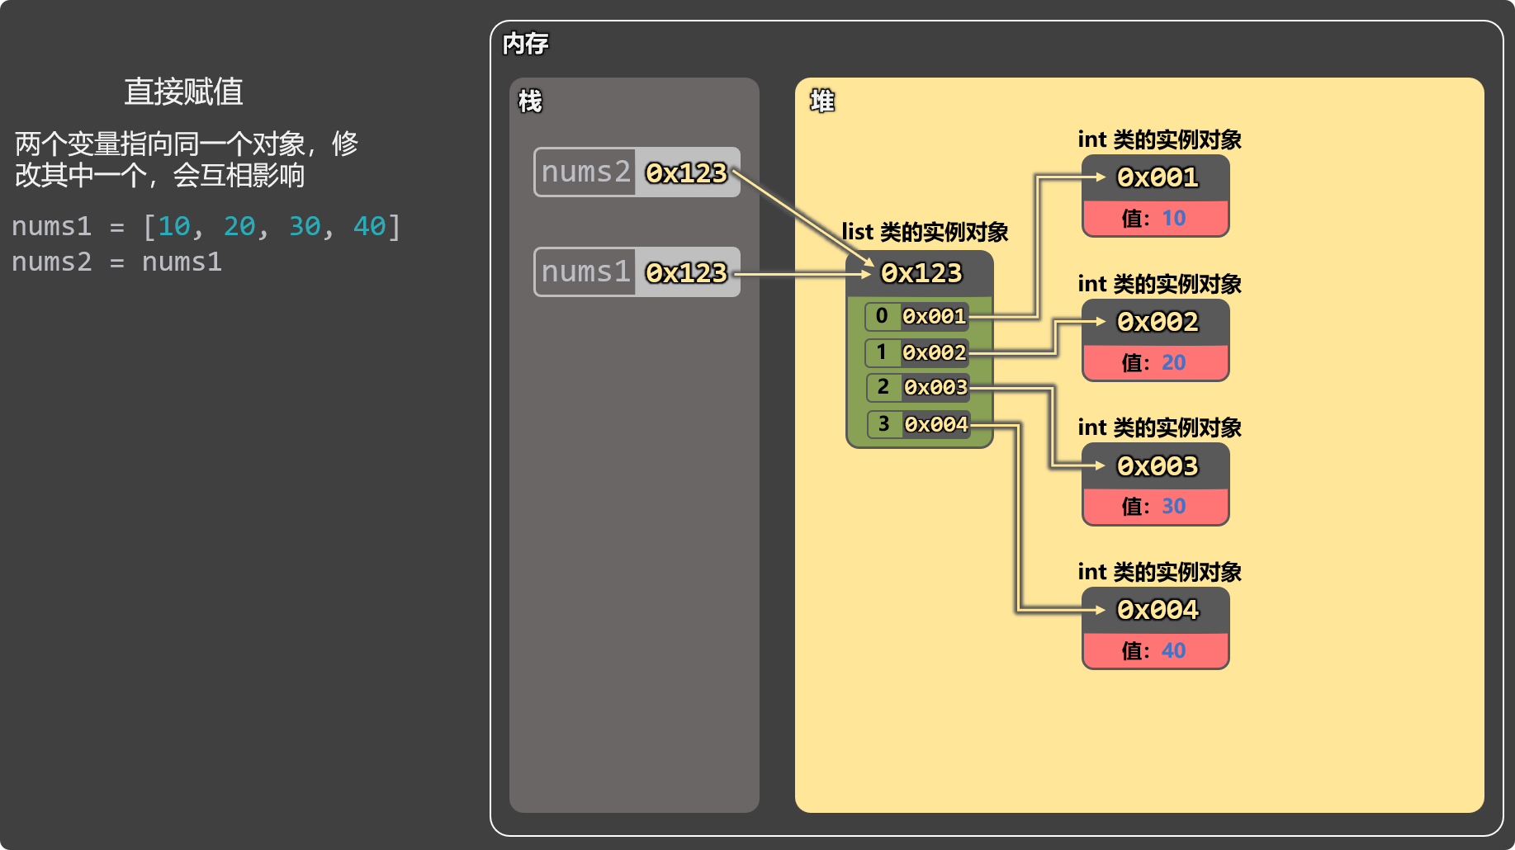Click the red value 20 field
The width and height of the screenshot is (1515, 850).
(1156, 363)
